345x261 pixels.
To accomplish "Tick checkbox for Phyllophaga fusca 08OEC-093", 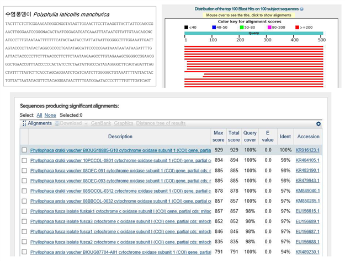I will point(24,181).
